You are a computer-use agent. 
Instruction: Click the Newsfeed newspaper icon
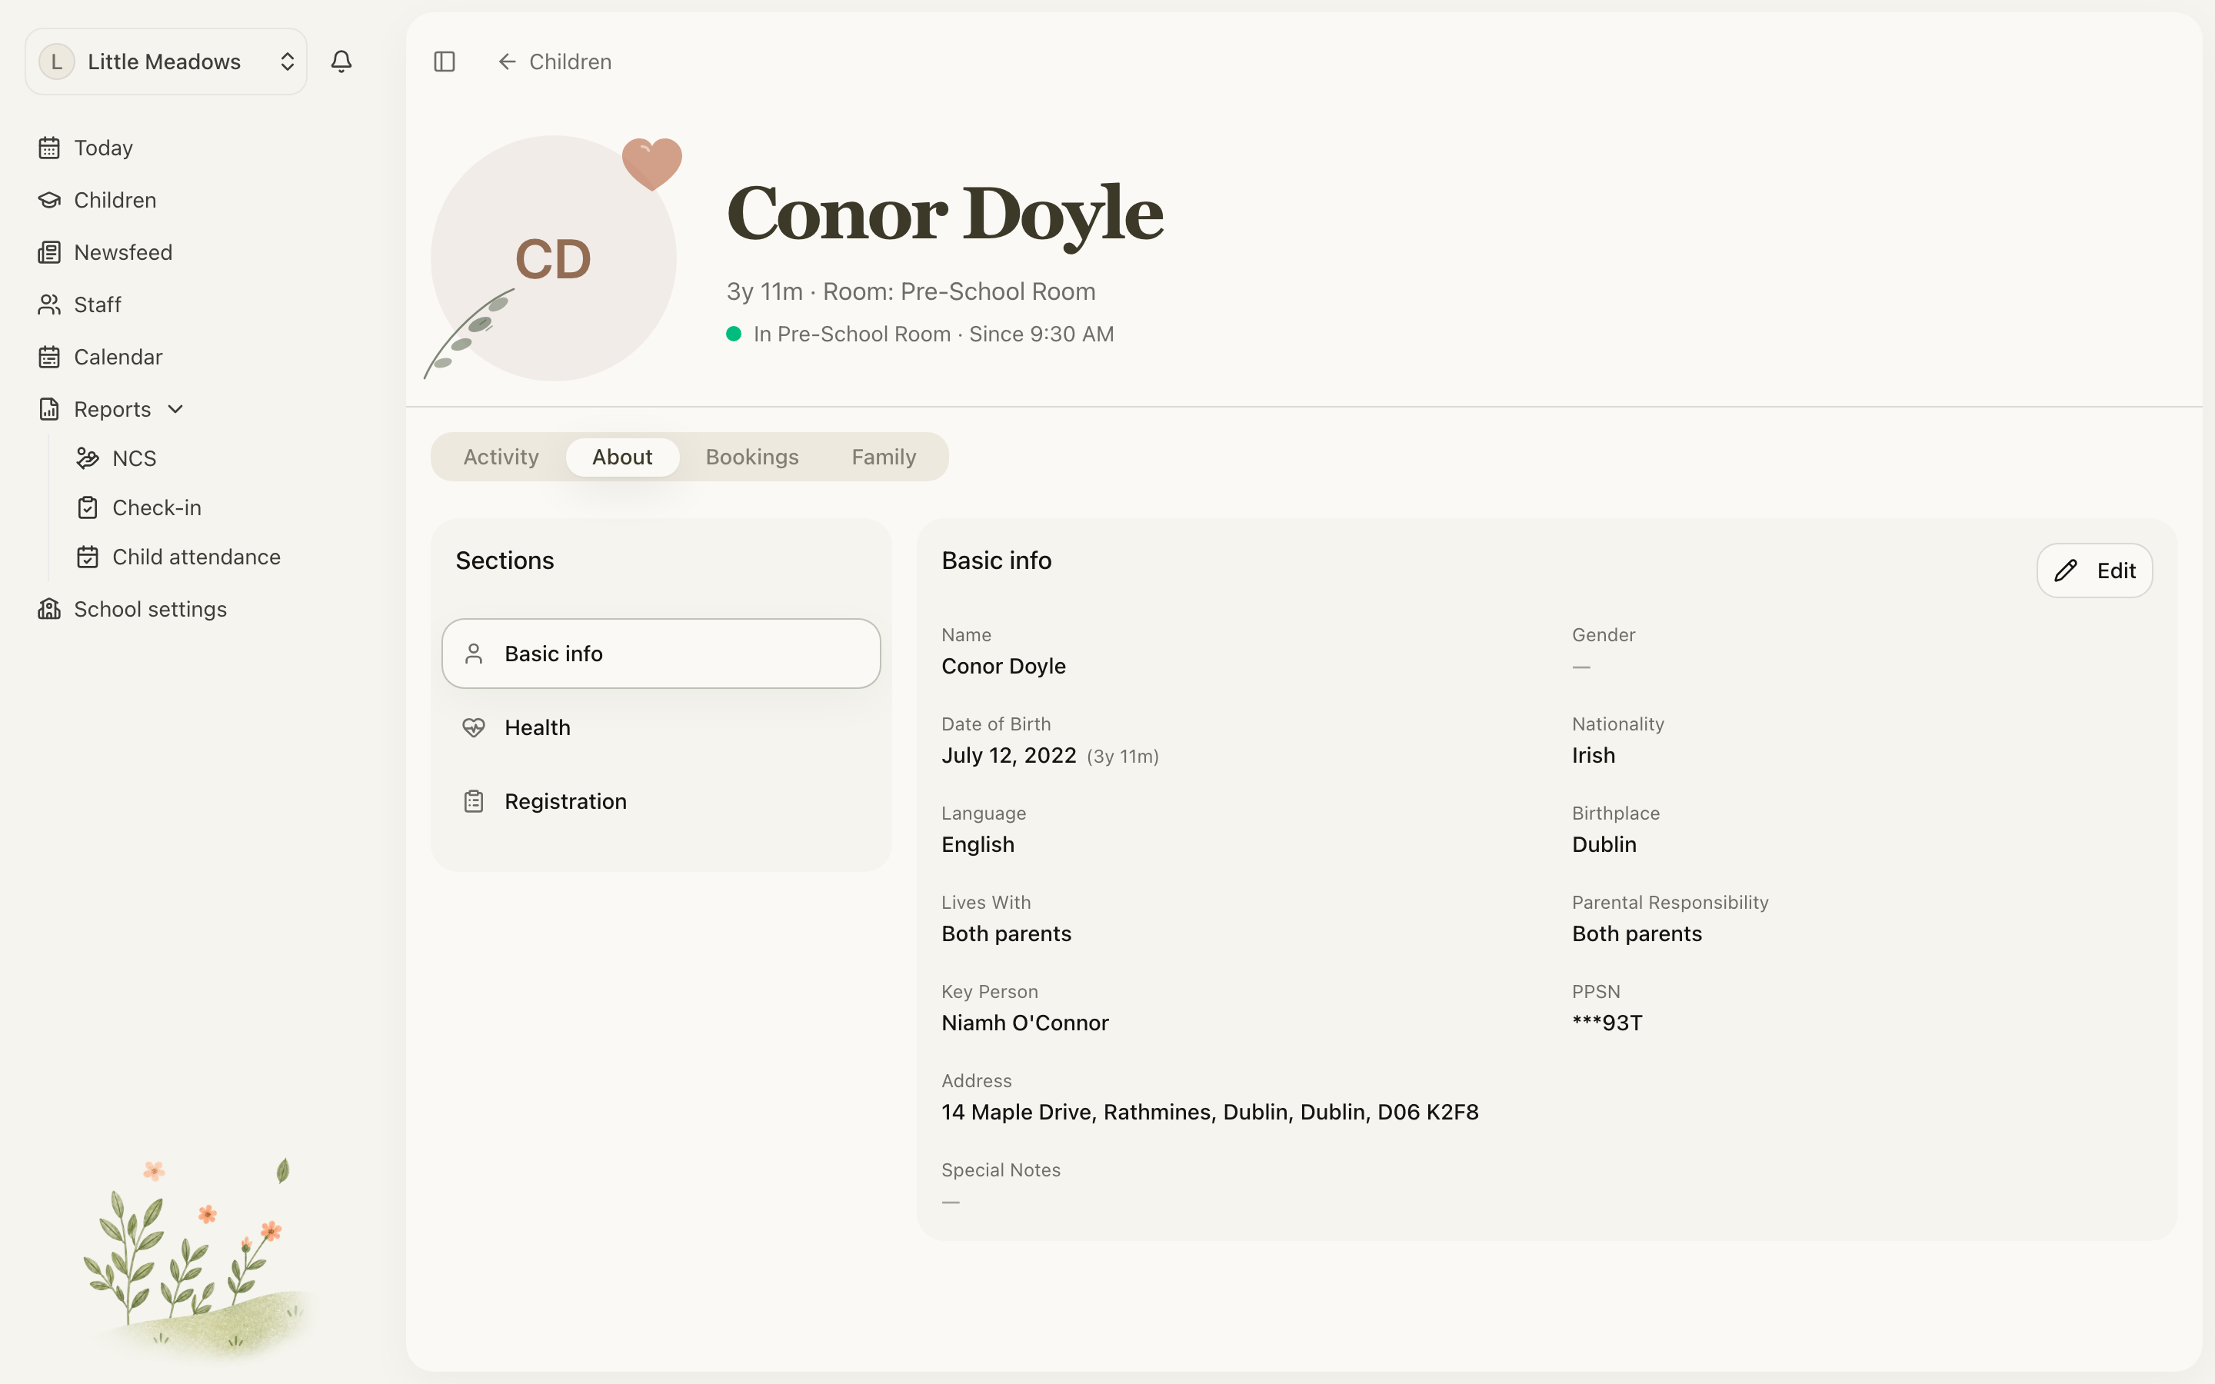point(49,251)
